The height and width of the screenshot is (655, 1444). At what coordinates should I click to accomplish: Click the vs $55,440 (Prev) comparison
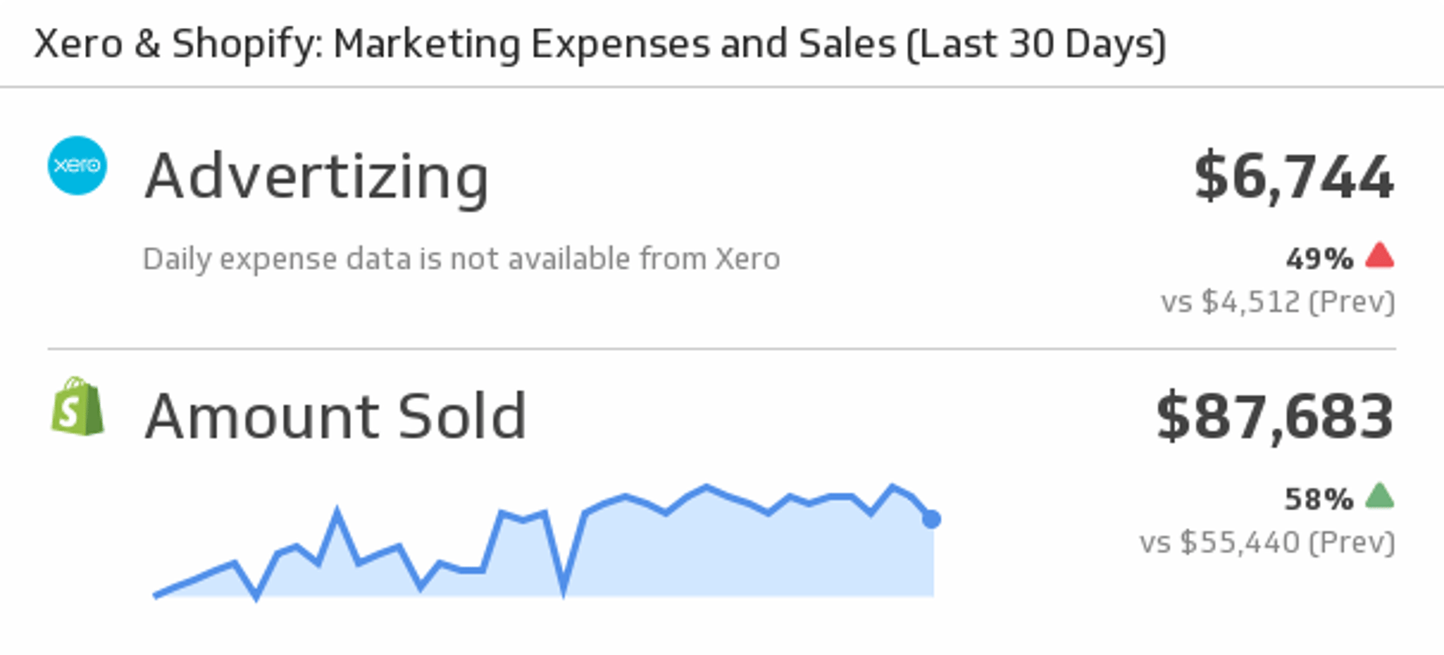click(x=1267, y=542)
